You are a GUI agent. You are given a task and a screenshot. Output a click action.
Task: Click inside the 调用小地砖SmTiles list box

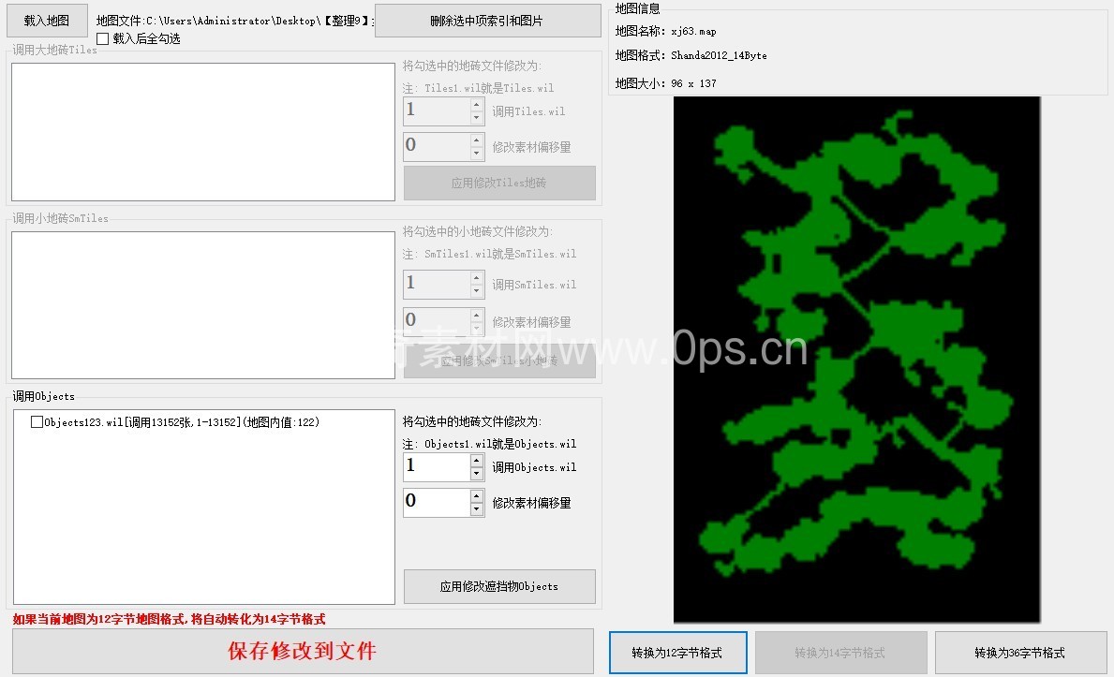[x=202, y=305]
